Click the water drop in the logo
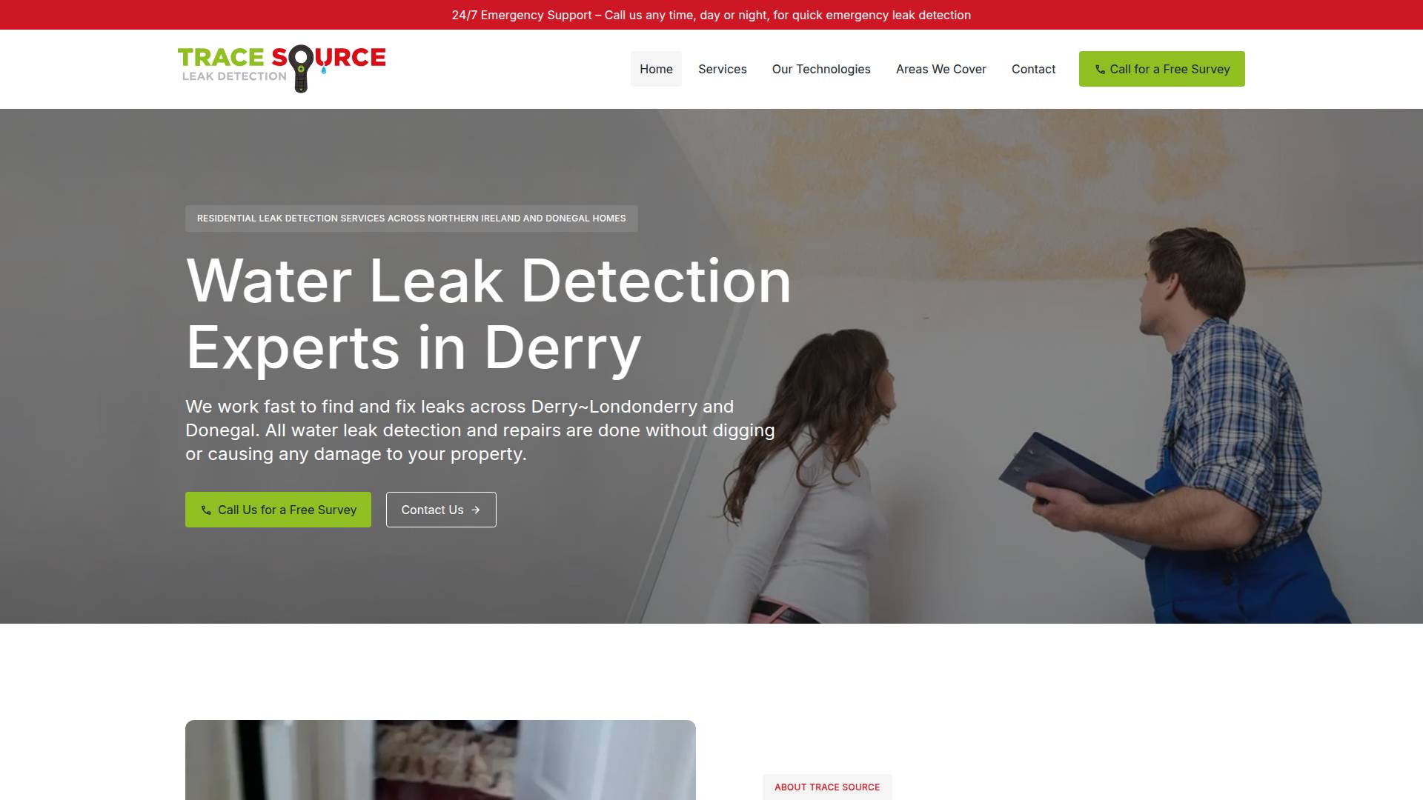 pyautogui.click(x=323, y=70)
